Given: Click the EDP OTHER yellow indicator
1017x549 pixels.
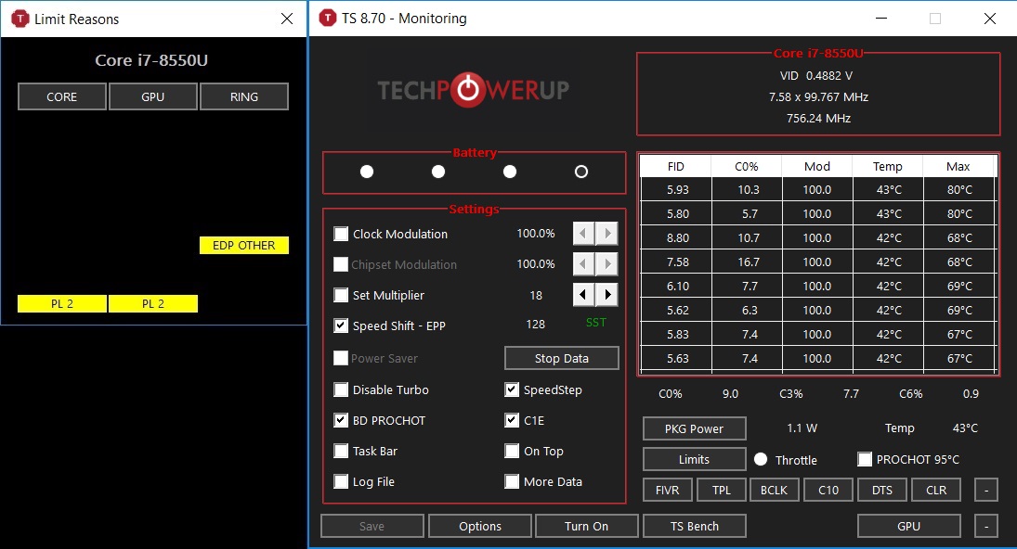Looking at the screenshot, I should [244, 246].
